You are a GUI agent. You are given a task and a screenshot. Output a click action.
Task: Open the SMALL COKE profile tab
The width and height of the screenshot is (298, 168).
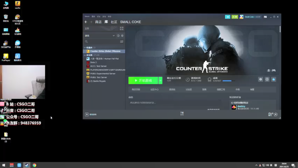click(130, 22)
